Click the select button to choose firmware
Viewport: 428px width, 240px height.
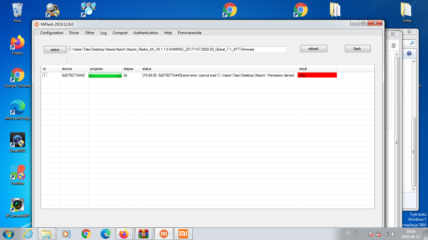click(x=55, y=49)
